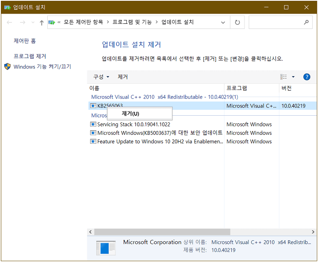Expand the view options dropdown arrow
Viewport: 319px width, 262px height.
pyautogui.click(x=293, y=77)
